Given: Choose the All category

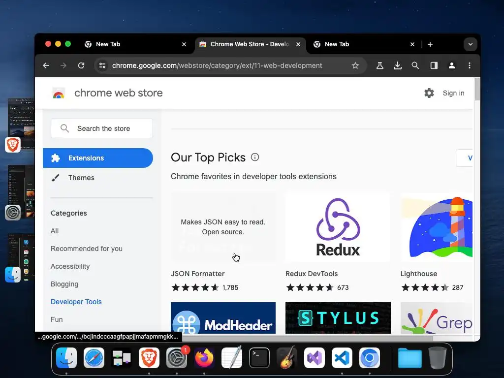Looking at the screenshot, I should coord(55,231).
